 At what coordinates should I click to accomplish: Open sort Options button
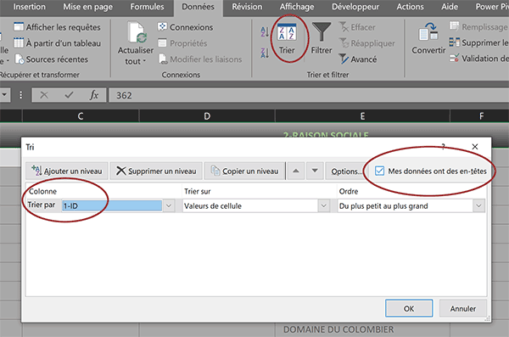coord(346,171)
